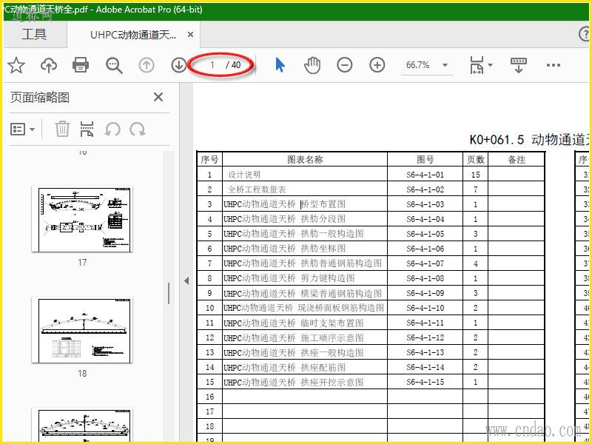Go to the next page arrow
592x444 pixels.
(x=178, y=65)
